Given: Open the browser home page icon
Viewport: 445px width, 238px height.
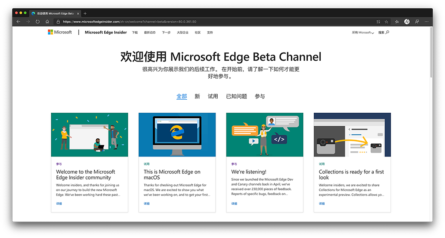Looking at the screenshot, I should [x=47, y=22].
